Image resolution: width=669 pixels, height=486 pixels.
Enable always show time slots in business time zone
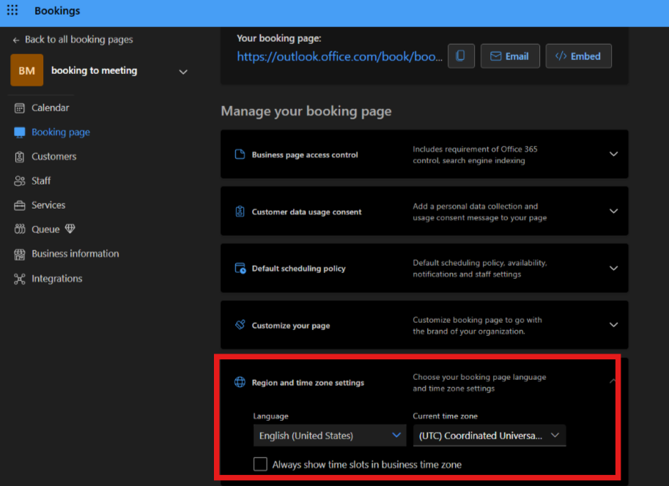[x=260, y=464]
